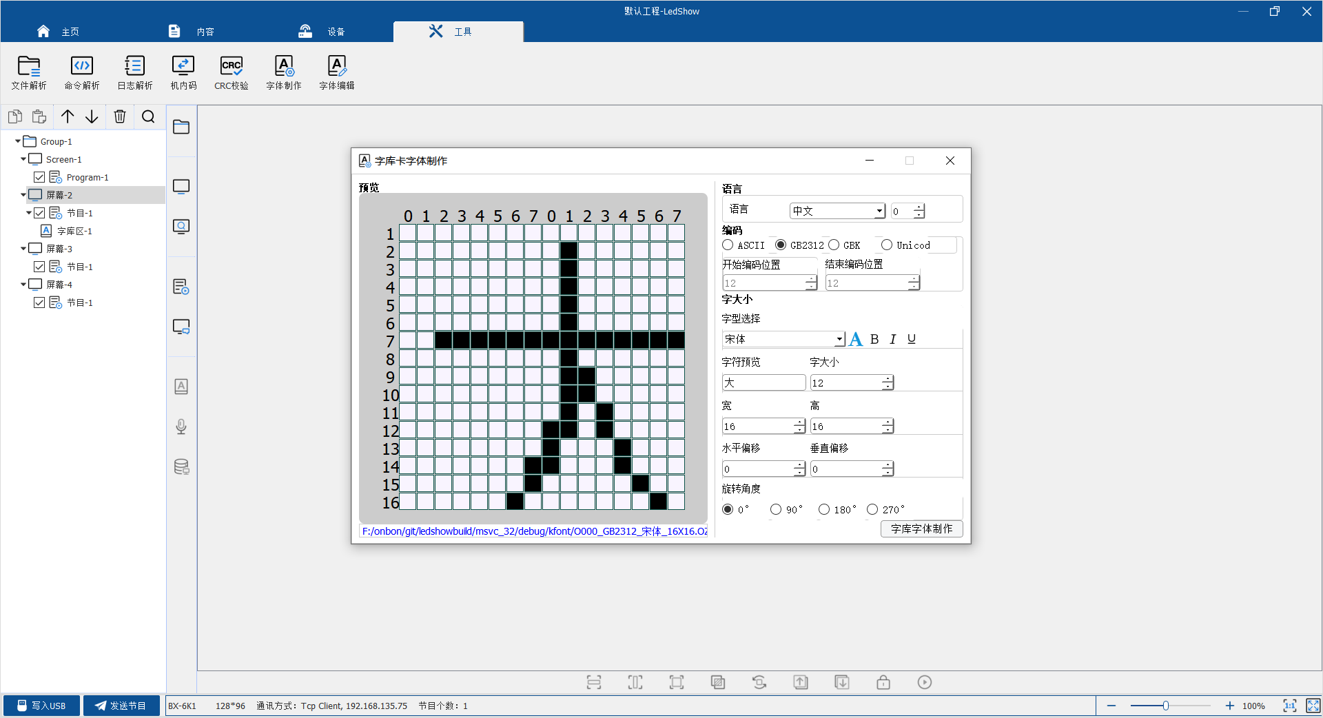Image resolution: width=1323 pixels, height=718 pixels.
Task: Collapse the Screen-1 tree node
Action: point(23,159)
